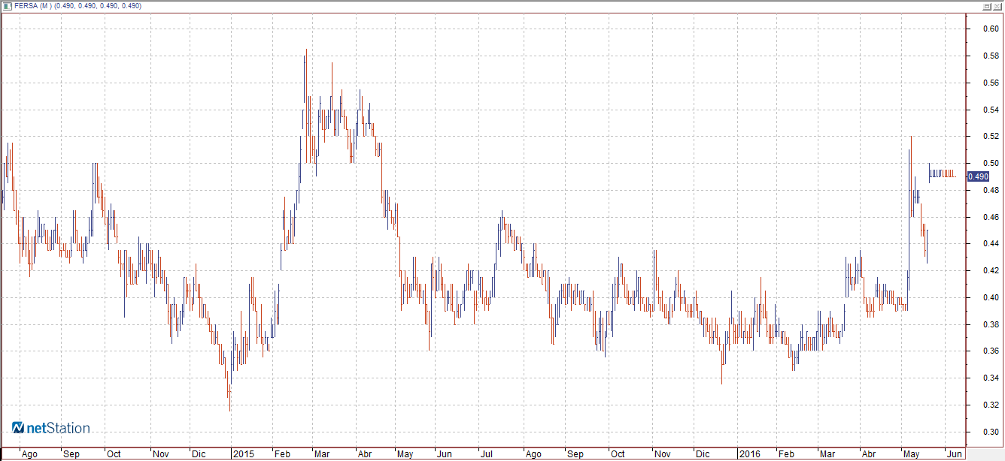The height and width of the screenshot is (461, 1005).
Task: Click the 0.44 price axis label
Action: [991, 243]
